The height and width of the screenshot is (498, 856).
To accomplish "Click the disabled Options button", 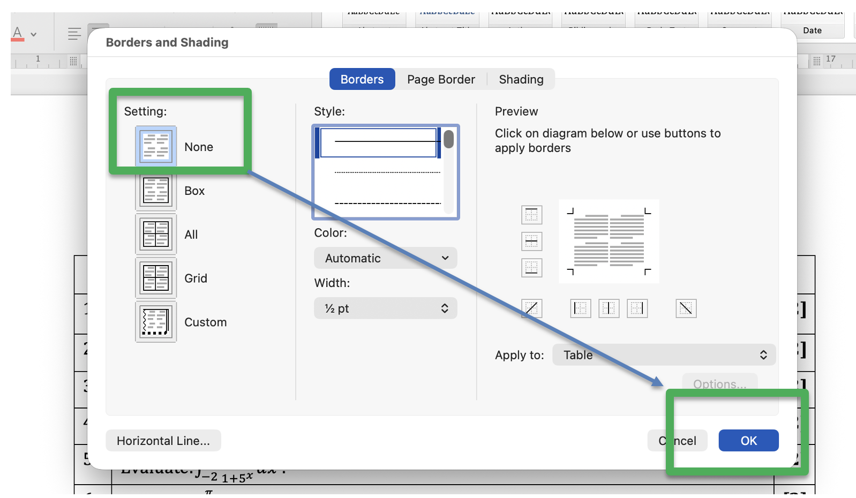I will (720, 384).
